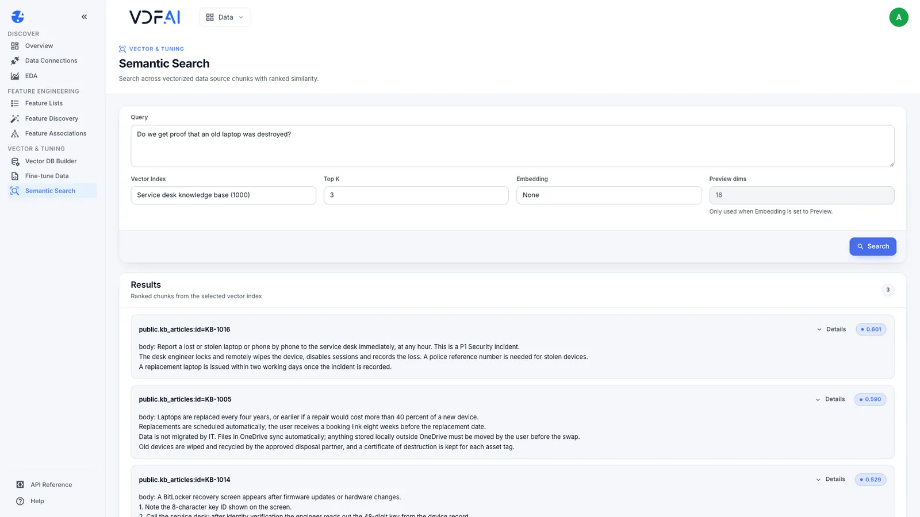Click the Preview dims field
The image size is (920, 517).
[802, 195]
